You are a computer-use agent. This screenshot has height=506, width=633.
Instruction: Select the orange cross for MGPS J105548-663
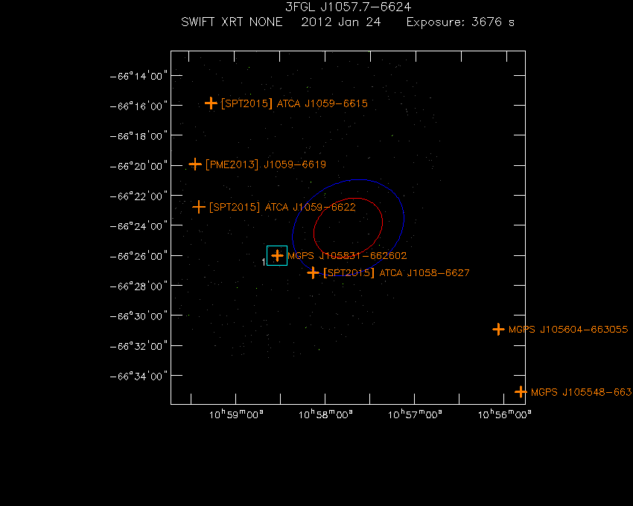[521, 392]
